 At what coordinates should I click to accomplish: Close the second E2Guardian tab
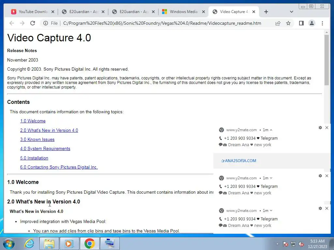153,12
